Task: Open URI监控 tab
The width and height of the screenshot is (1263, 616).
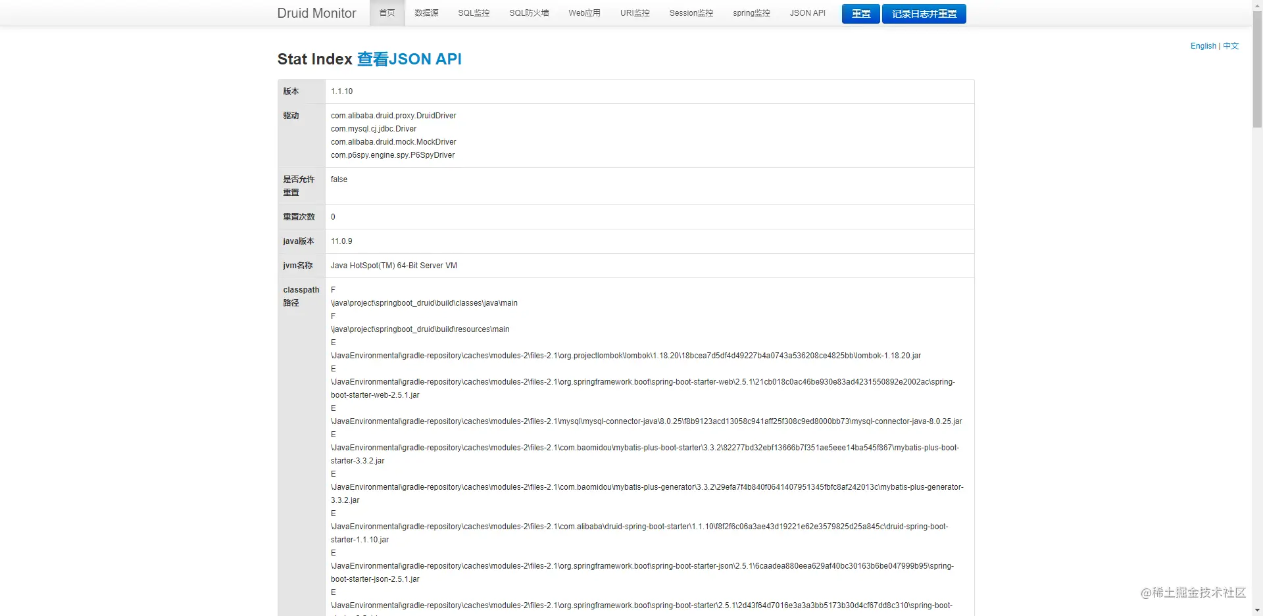Action: tap(635, 13)
